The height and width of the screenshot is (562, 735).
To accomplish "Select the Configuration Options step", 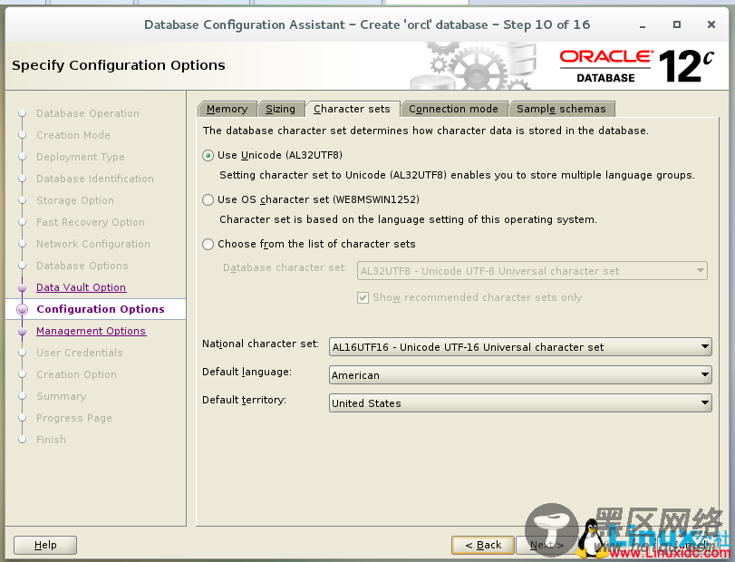I will pos(101,309).
